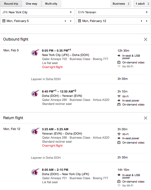Open the 1 adult passengers dropdown
Screen dimensions: 151x190
(142, 4)
